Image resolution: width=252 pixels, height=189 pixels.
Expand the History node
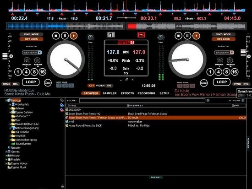pyautogui.click(x=6, y=156)
